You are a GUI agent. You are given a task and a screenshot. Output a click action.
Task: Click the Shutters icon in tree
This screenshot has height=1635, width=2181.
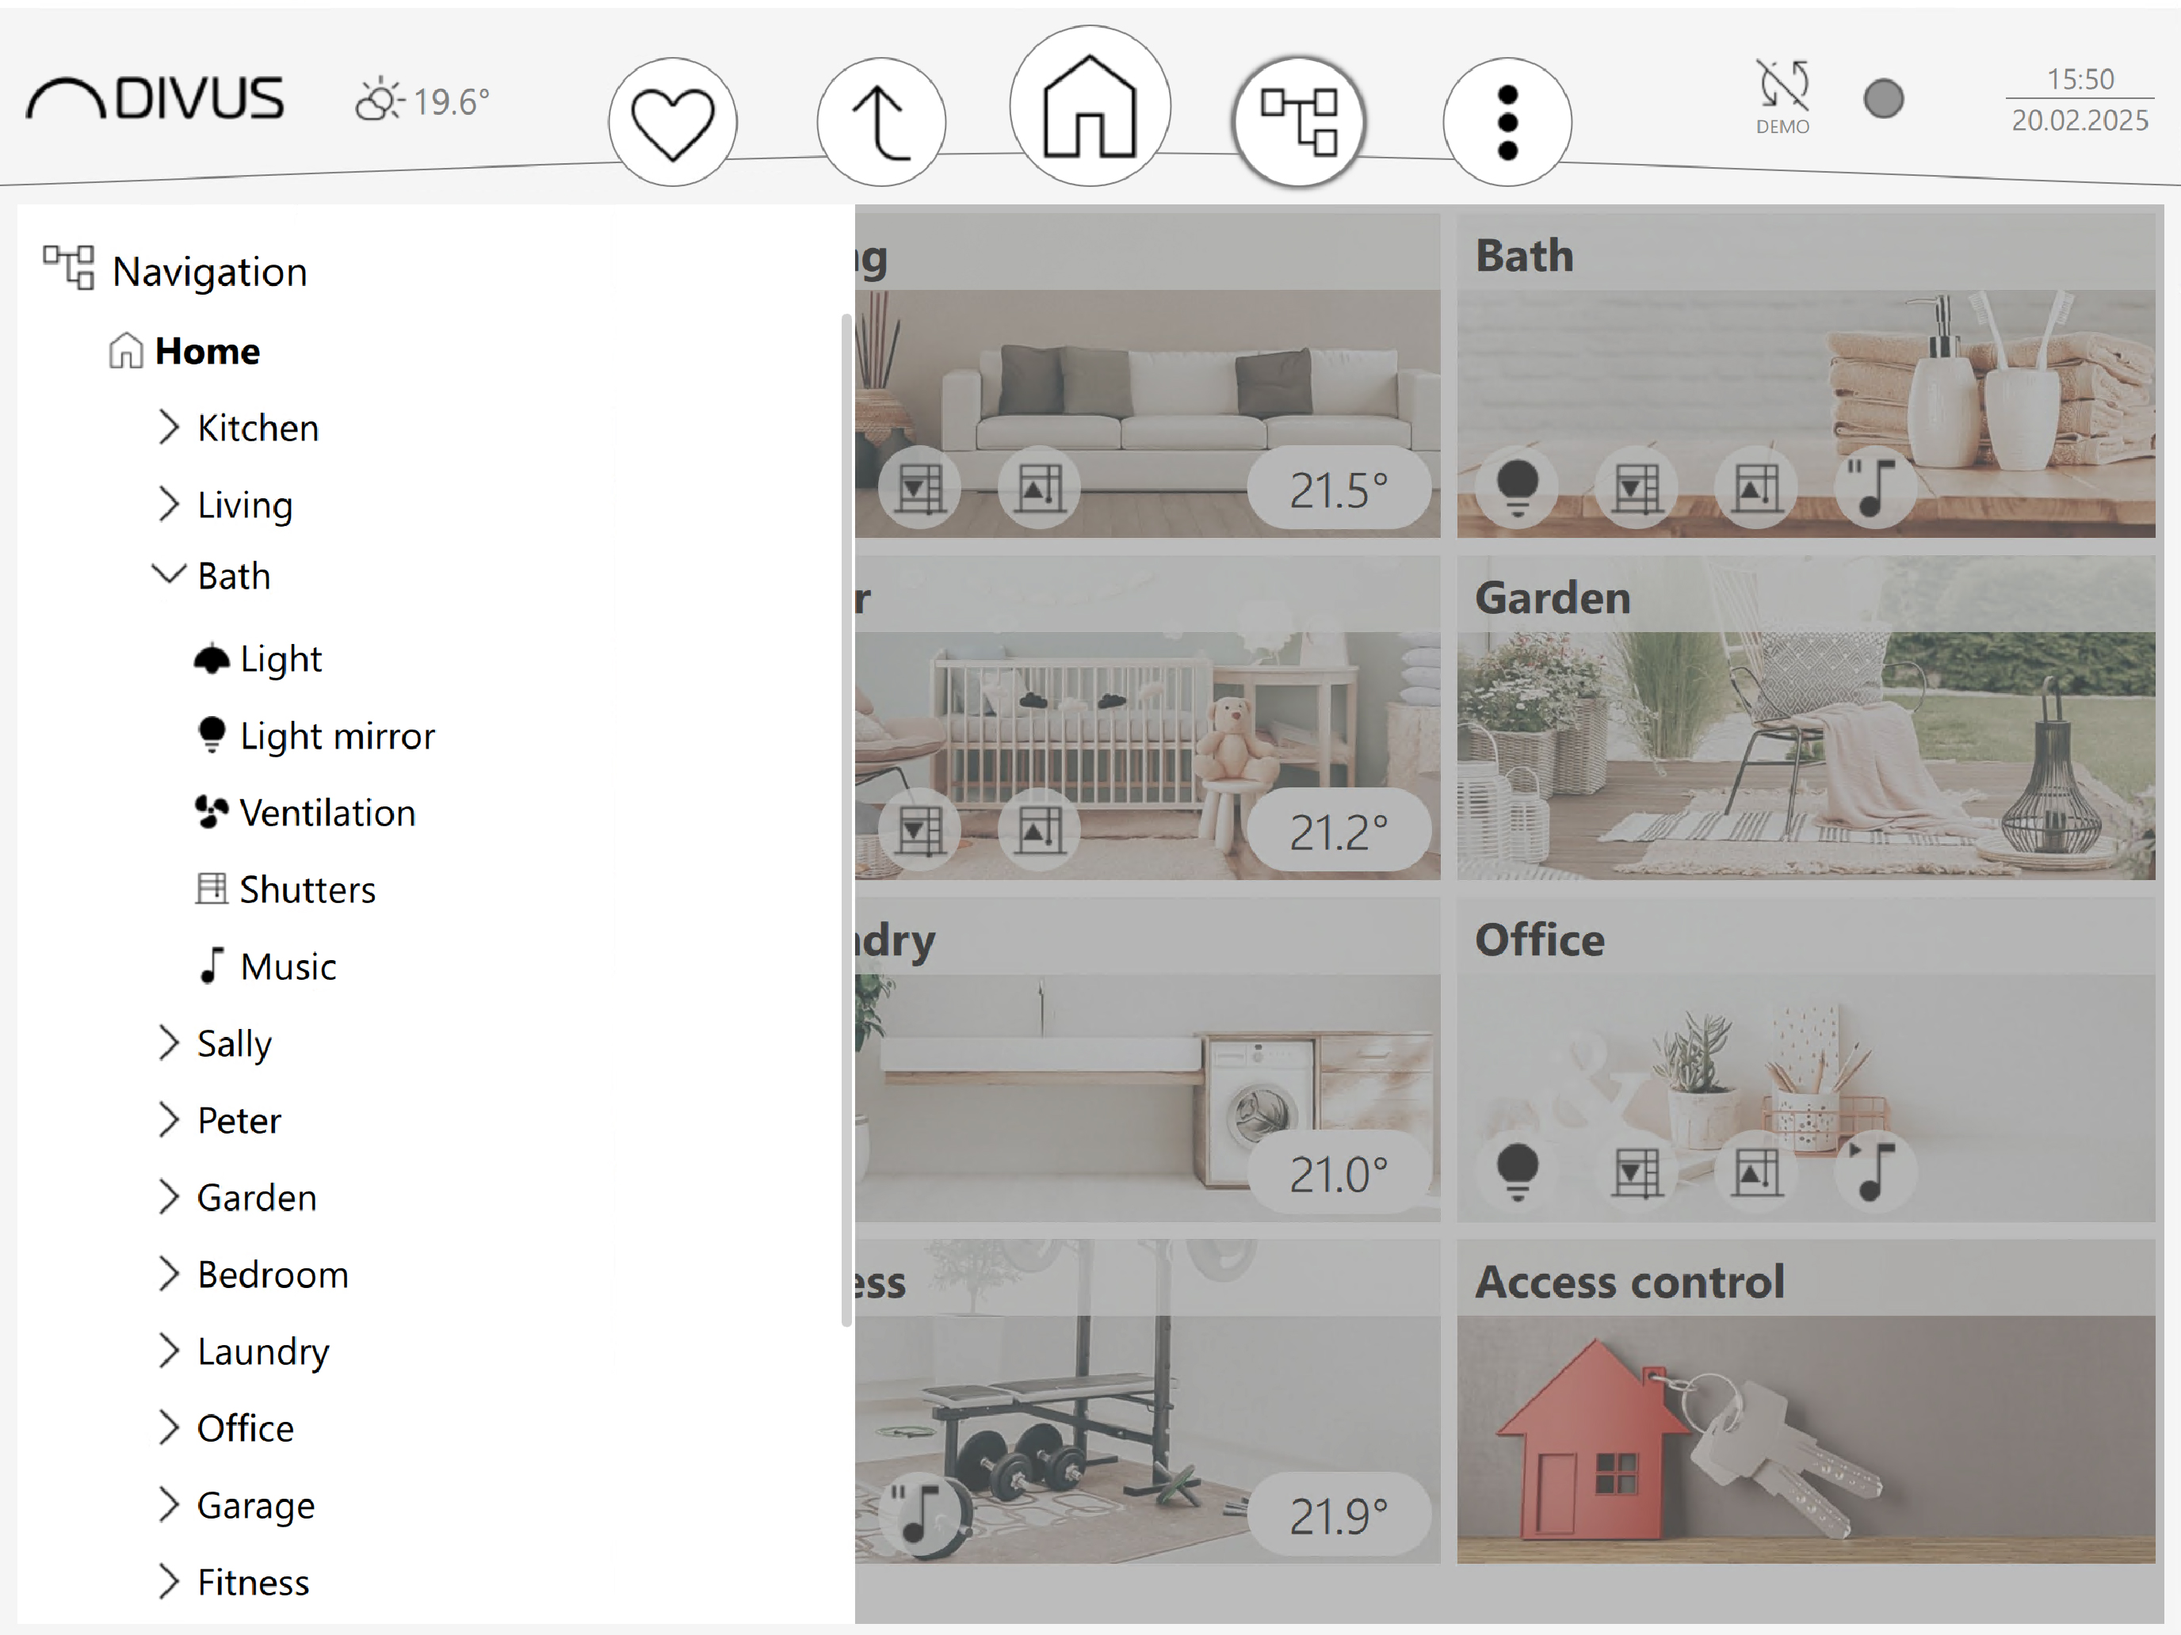(x=211, y=889)
